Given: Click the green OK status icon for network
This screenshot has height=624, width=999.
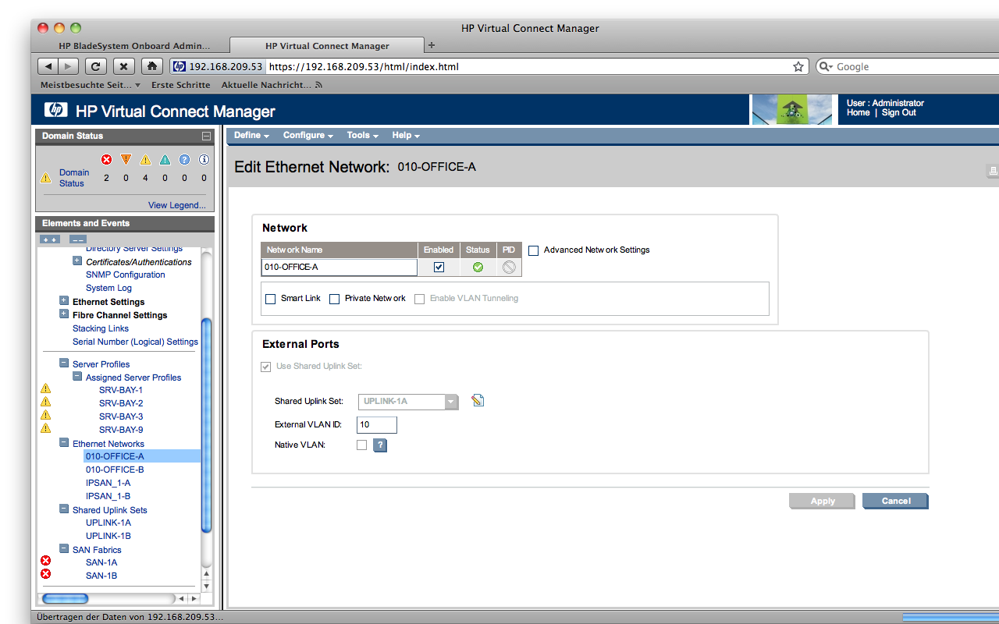Looking at the screenshot, I should pyautogui.click(x=478, y=267).
